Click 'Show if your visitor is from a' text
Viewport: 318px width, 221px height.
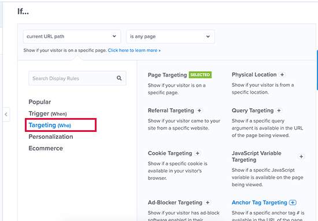tap(262, 85)
